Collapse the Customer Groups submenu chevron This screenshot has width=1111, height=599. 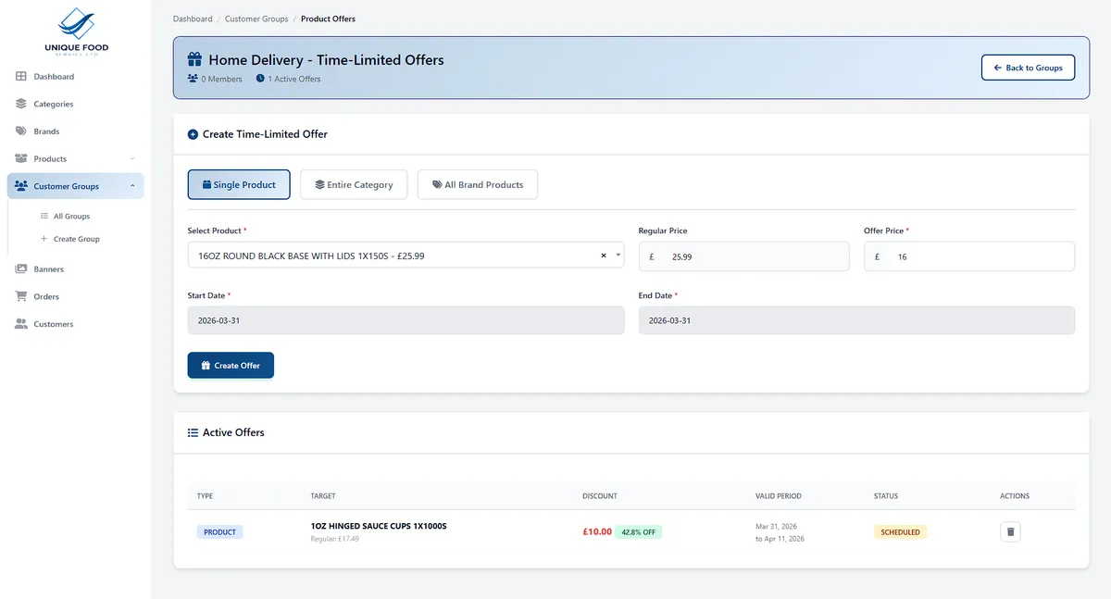click(132, 186)
